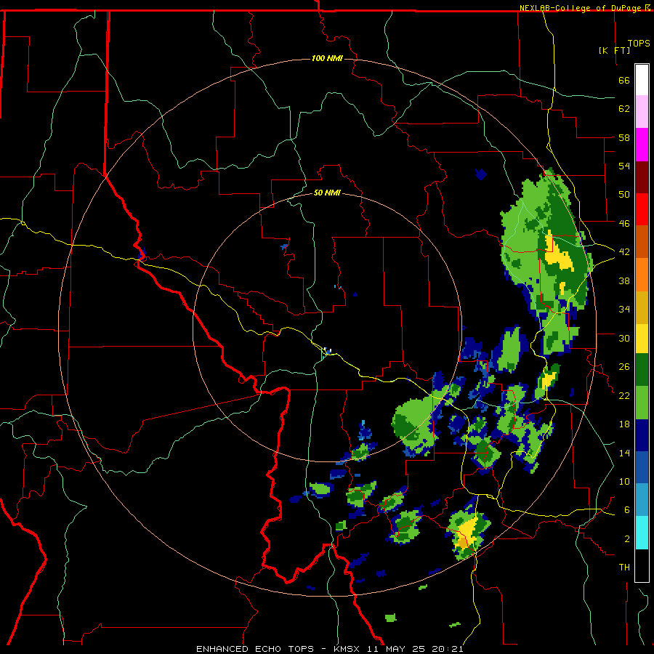
Task: Click the "66" legend value
Action: tap(624, 81)
